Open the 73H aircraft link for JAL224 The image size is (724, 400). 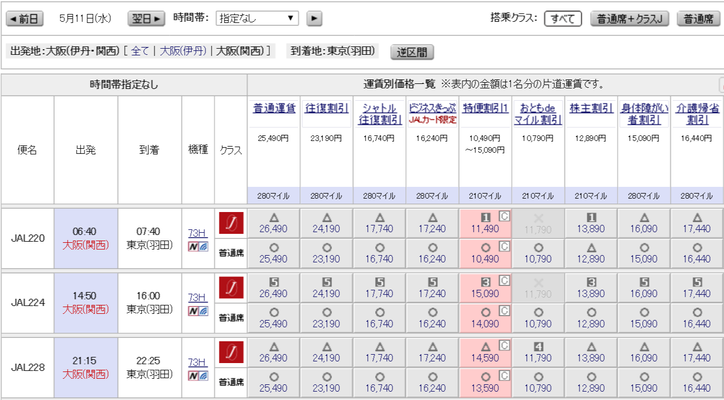click(x=197, y=297)
